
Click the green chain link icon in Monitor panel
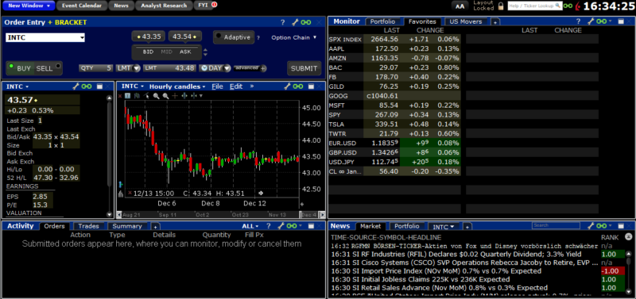click(602, 21)
